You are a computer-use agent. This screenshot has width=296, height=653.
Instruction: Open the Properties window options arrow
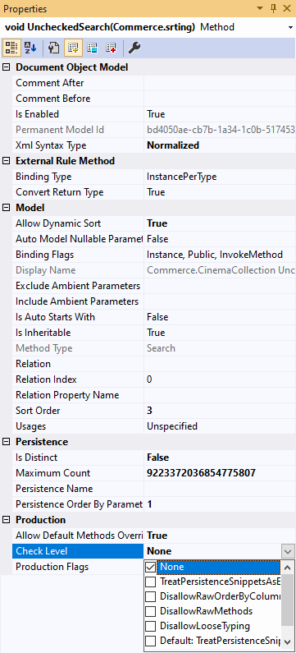(x=260, y=8)
